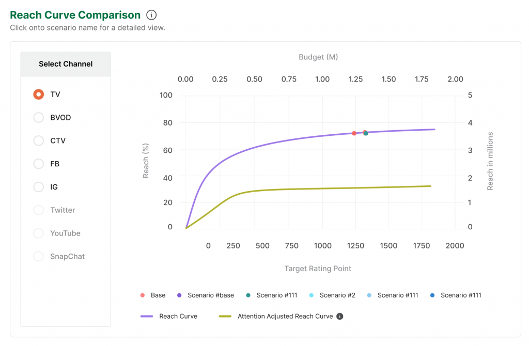529x346 pixels.
Task: Click the Base scenario name in legend
Action: click(x=158, y=295)
